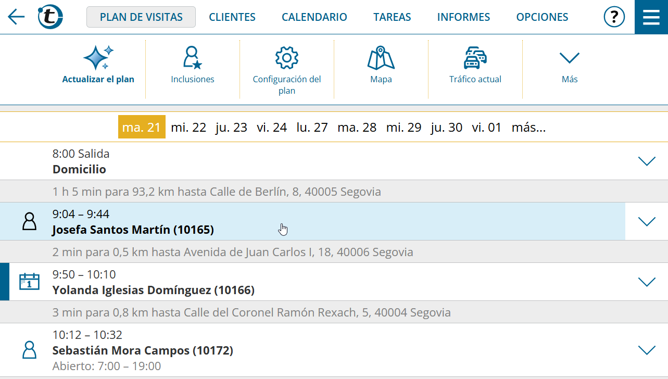Open the Calendario tab

click(x=314, y=17)
